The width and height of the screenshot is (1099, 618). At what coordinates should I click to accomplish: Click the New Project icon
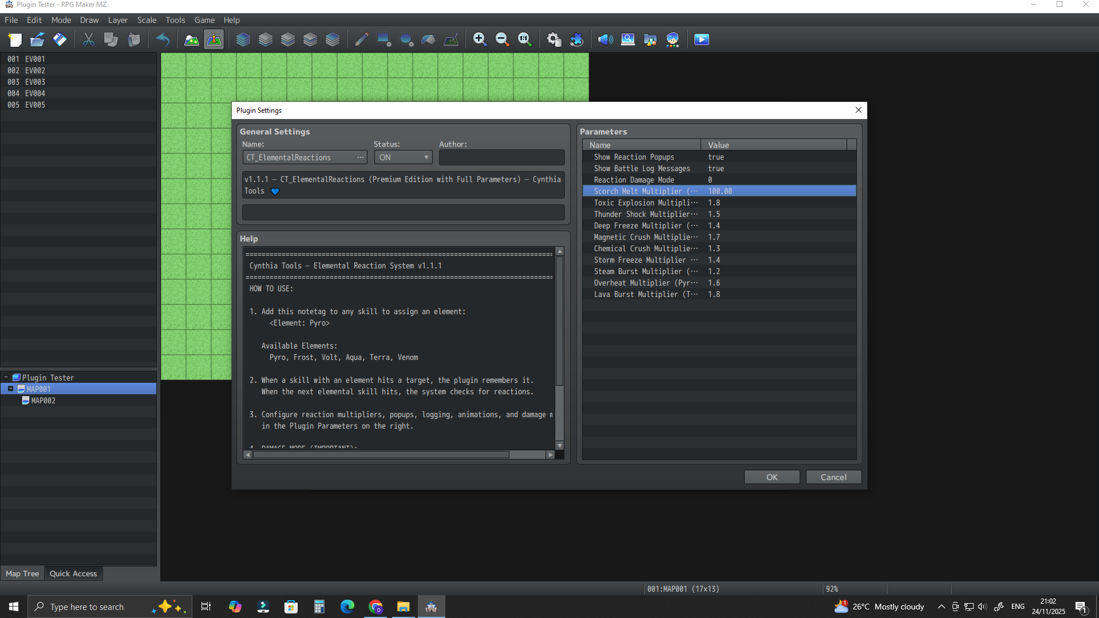tap(15, 39)
